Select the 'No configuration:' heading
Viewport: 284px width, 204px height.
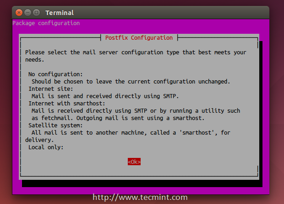tap(55, 74)
